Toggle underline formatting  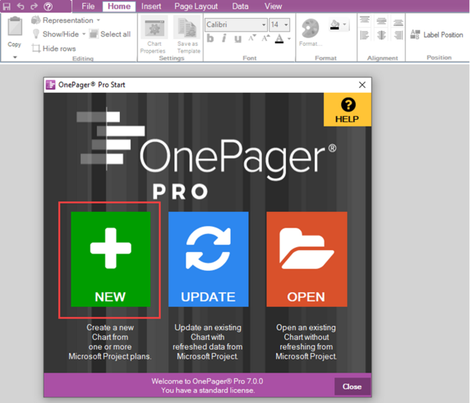click(x=238, y=39)
